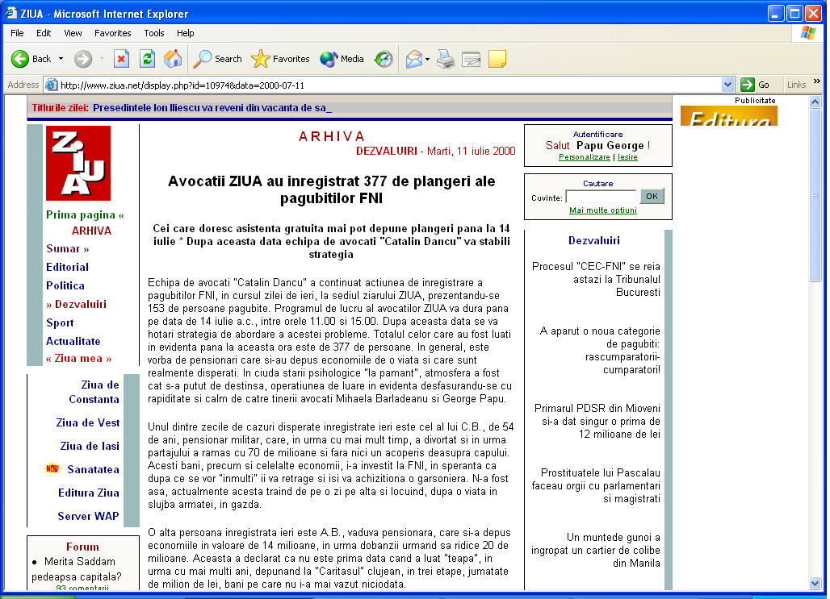830x599 pixels.
Task: Click the Edit page toolbar icon
Action: click(471, 59)
